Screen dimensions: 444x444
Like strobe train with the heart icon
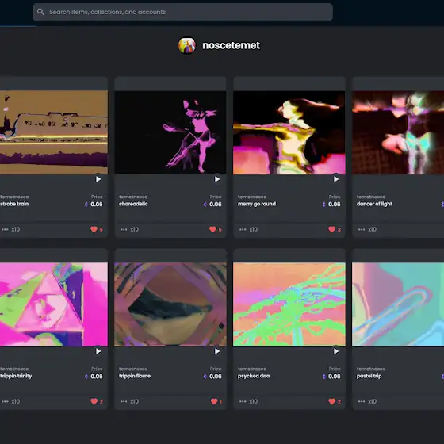(x=94, y=229)
